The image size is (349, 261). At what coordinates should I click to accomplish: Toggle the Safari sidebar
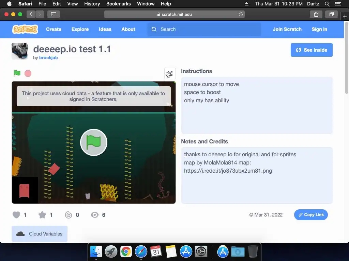pyautogui.click(x=54, y=14)
